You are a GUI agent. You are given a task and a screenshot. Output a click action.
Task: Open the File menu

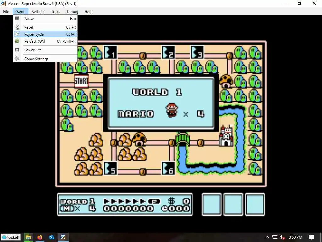point(6,12)
